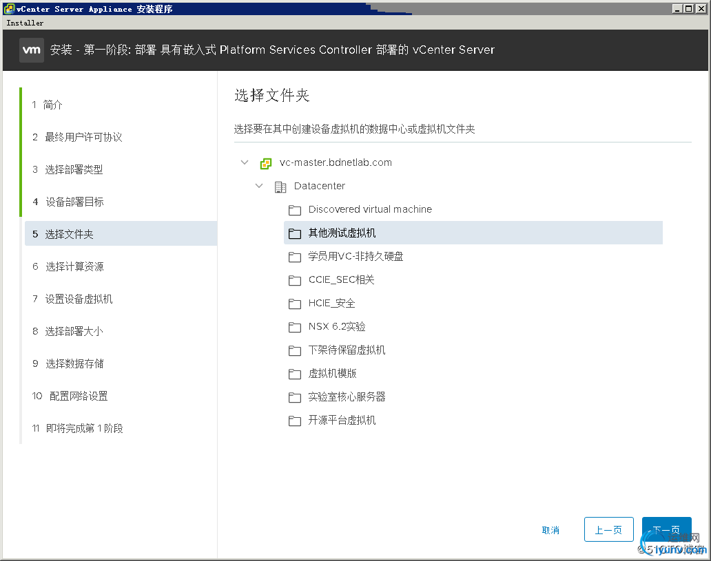Maximize the installer window
711x561 pixels.
click(x=688, y=9)
